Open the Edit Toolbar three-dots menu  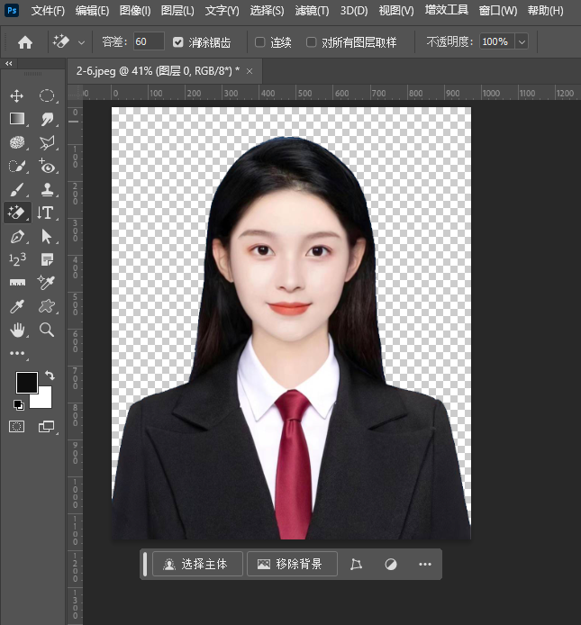pyautogui.click(x=17, y=353)
